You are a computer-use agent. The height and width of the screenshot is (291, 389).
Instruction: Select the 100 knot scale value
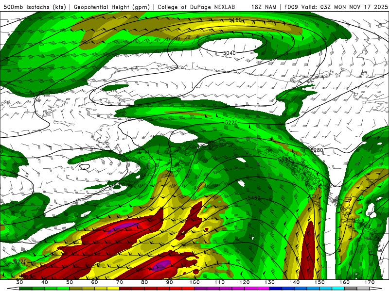(194, 282)
